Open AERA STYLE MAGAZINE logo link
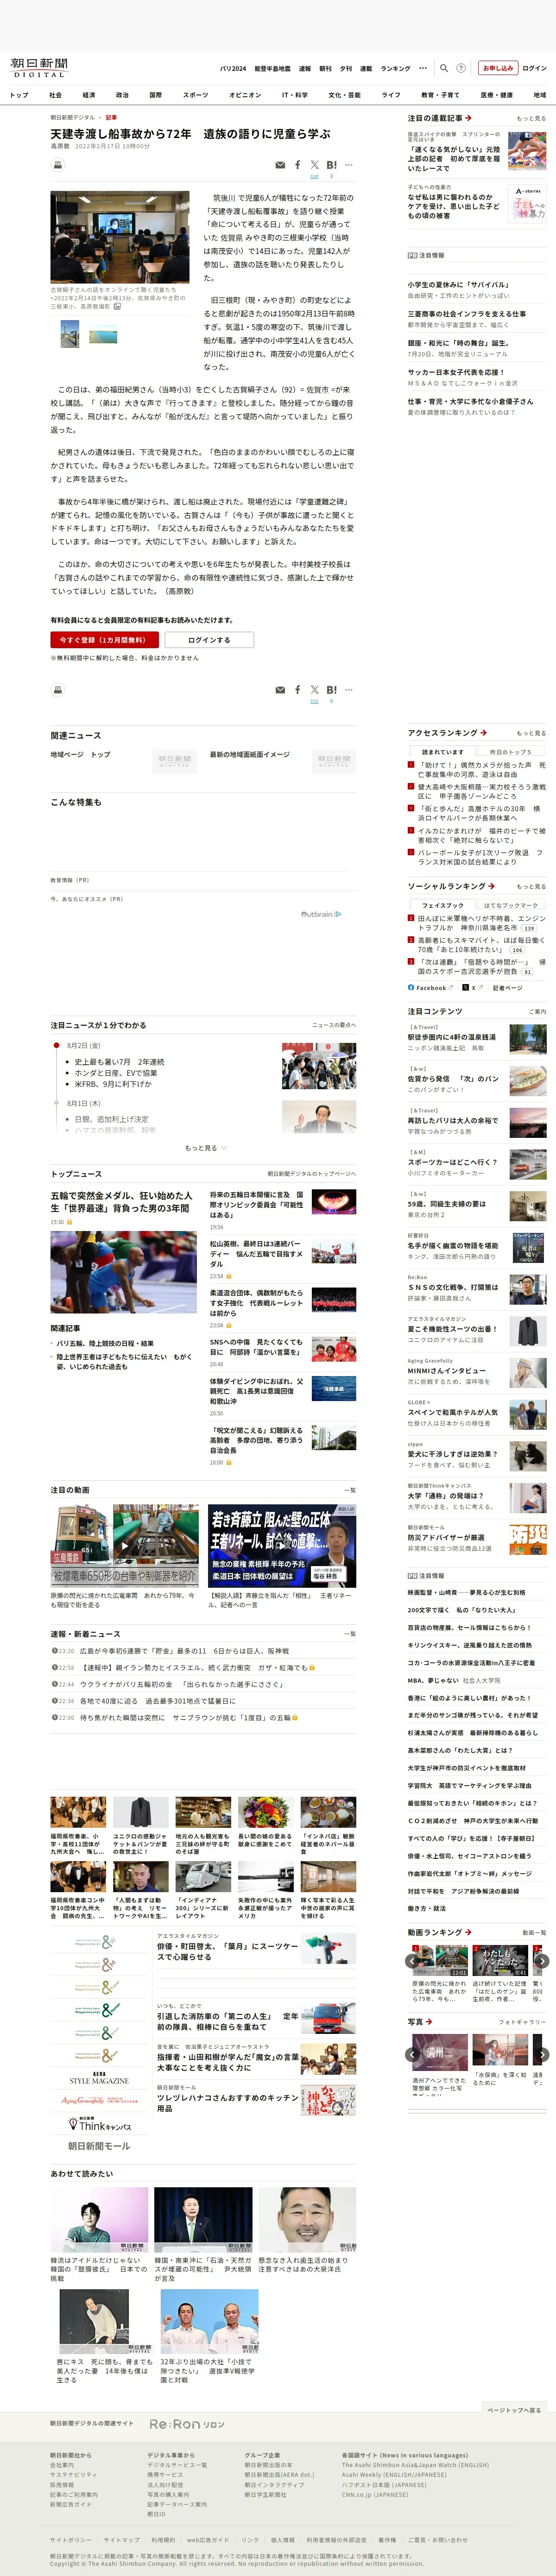The height and width of the screenshot is (2576, 556). tap(99, 2079)
